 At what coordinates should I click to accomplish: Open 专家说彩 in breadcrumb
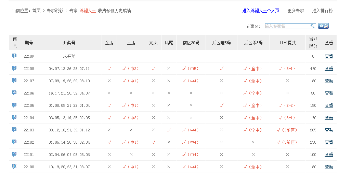click(55, 11)
